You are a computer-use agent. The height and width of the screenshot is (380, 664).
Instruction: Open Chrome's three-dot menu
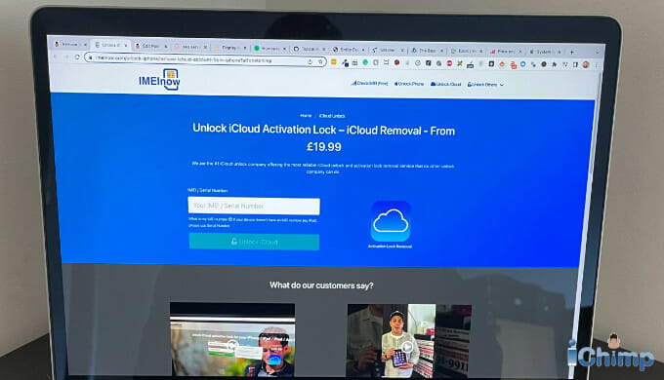(596, 65)
